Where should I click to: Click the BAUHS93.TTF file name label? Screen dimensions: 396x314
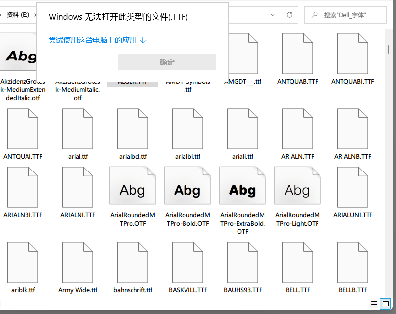pyautogui.click(x=243, y=290)
